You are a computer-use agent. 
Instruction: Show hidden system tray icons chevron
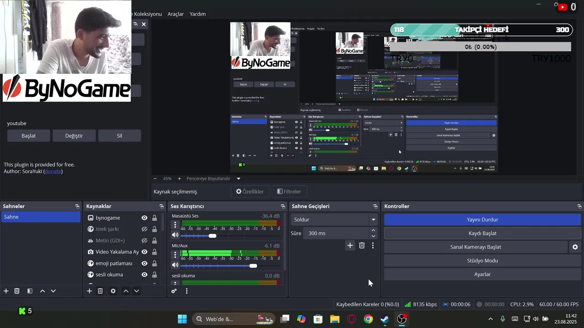click(490, 319)
